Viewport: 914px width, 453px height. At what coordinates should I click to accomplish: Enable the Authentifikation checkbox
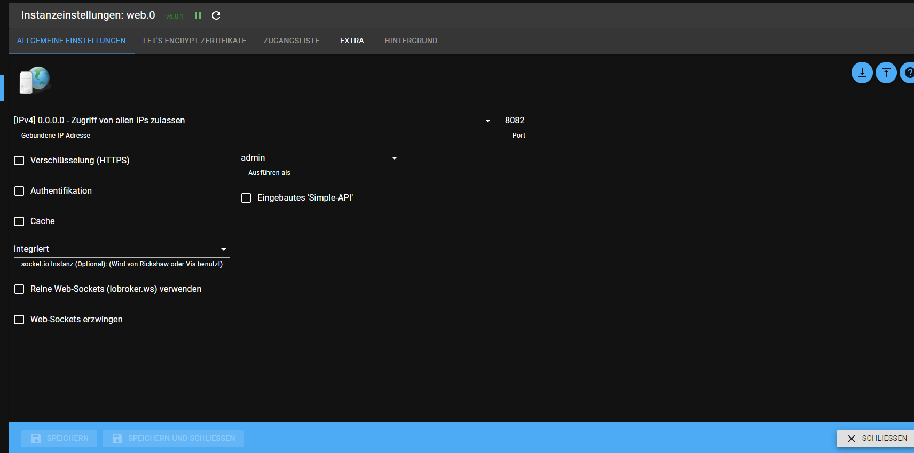coord(19,191)
